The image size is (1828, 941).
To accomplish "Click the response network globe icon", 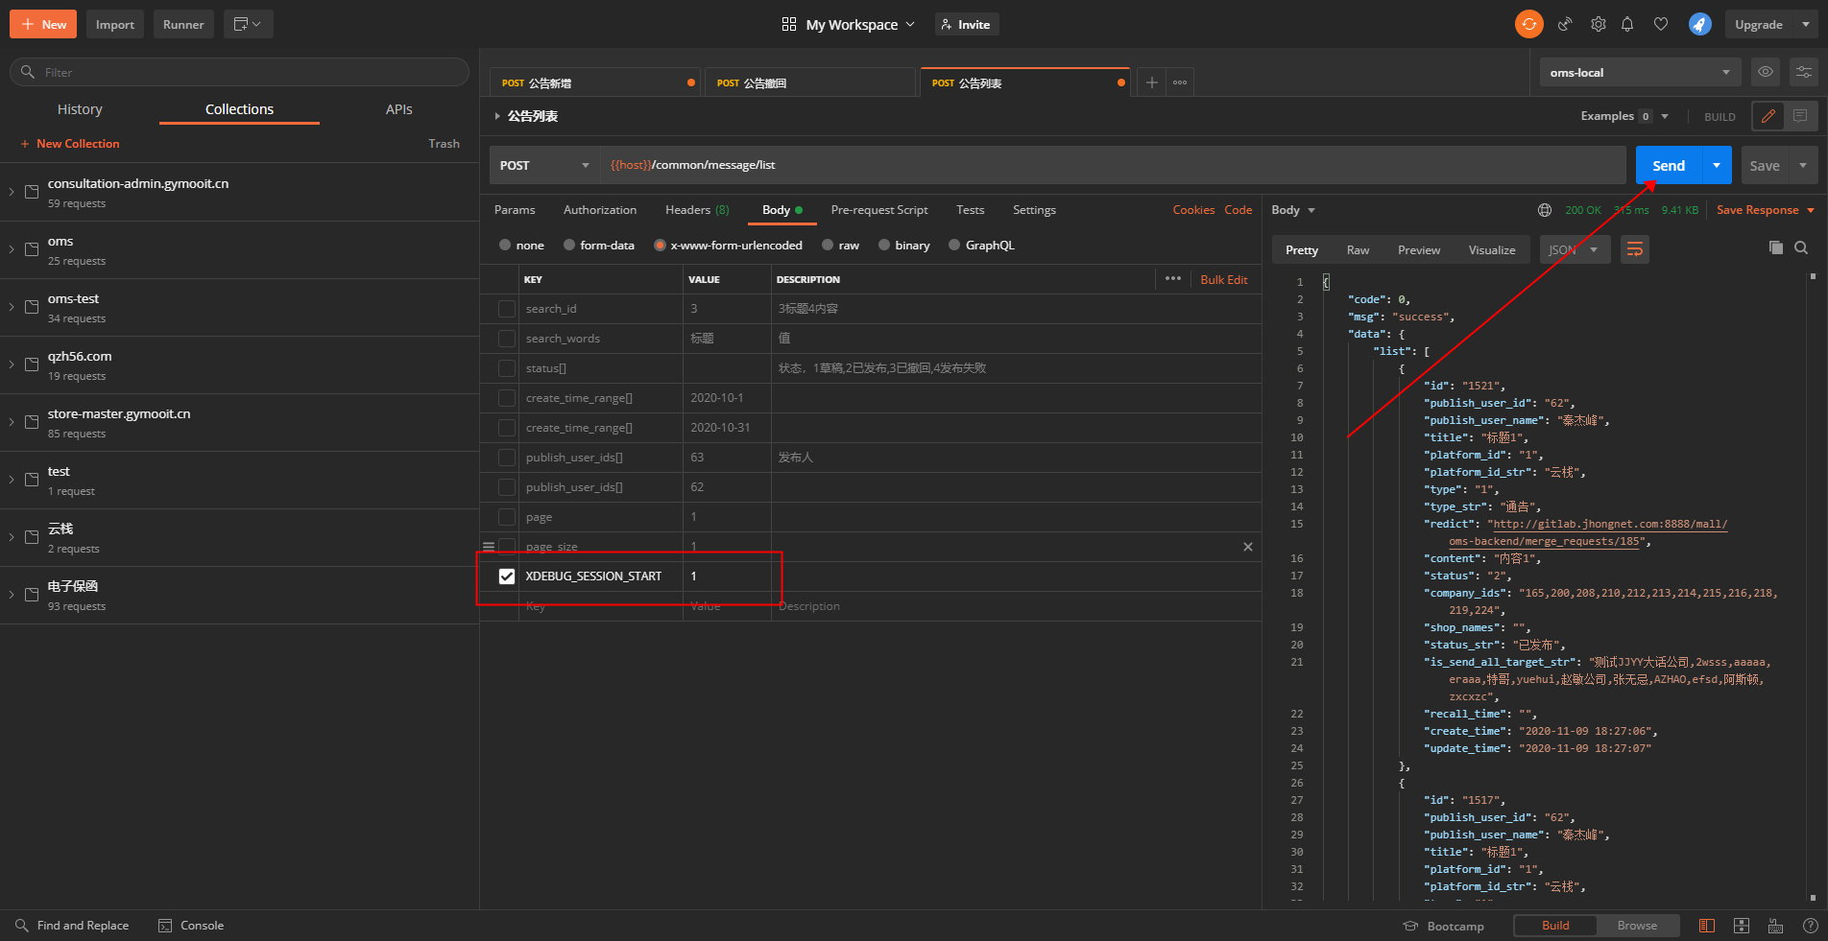I will coord(1544,210).
